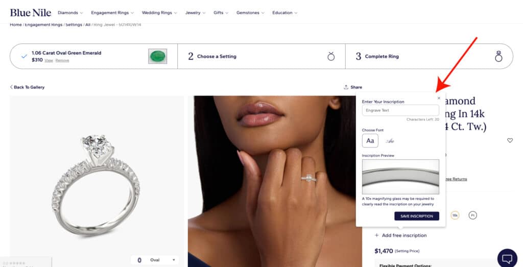This screenshot has height=267, width=523.
Task: Click the ring icon beside Choose a Setting
Action: tap(331, 56)
